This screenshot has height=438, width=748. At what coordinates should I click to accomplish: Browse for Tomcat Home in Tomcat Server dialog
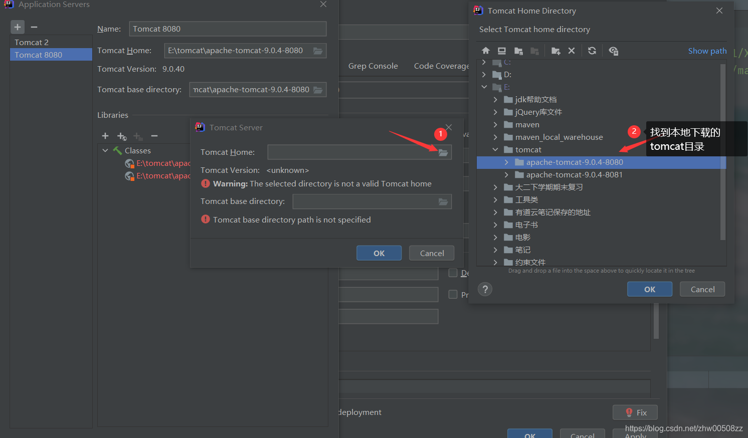coord(443,152)
